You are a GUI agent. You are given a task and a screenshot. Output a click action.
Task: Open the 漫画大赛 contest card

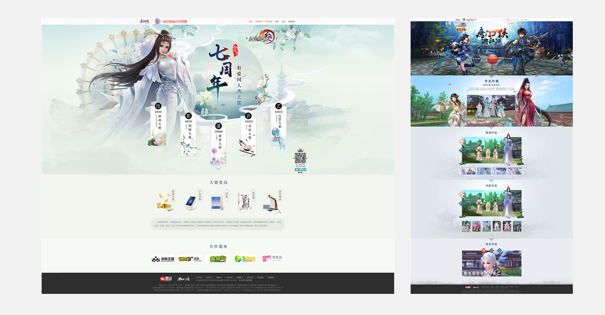click(x=218, y=146)
